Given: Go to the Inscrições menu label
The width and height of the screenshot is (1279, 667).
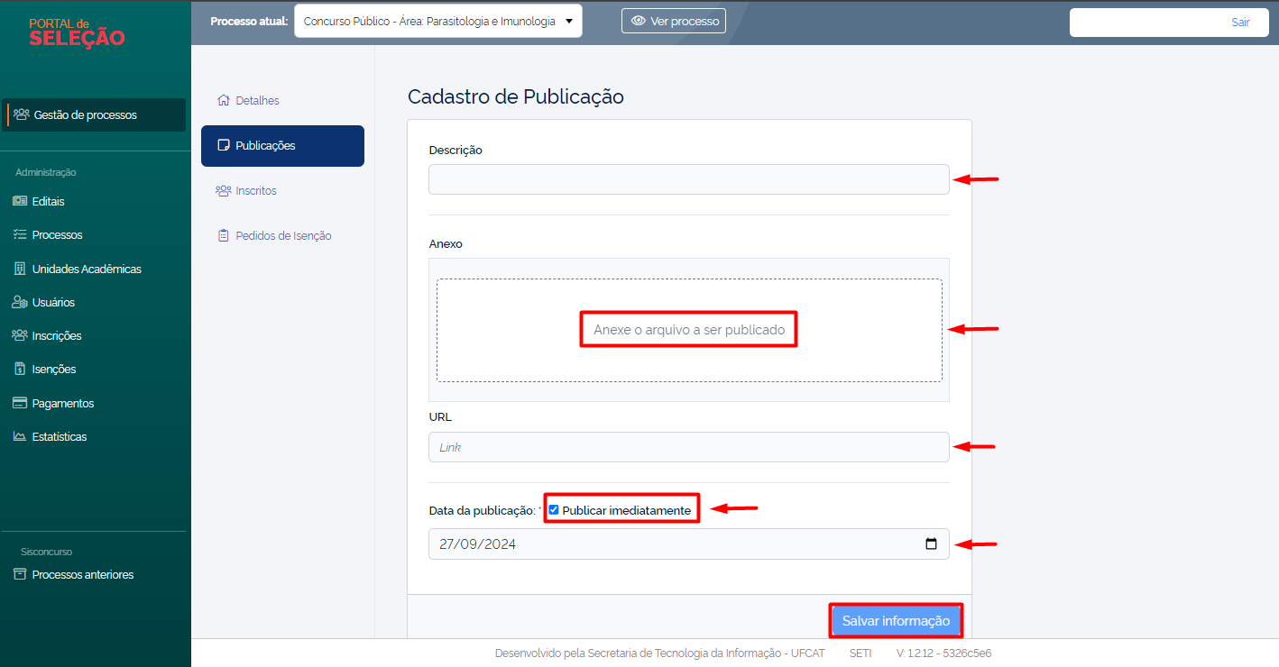Looking at the screenshot, I should (x=57, y=335).
